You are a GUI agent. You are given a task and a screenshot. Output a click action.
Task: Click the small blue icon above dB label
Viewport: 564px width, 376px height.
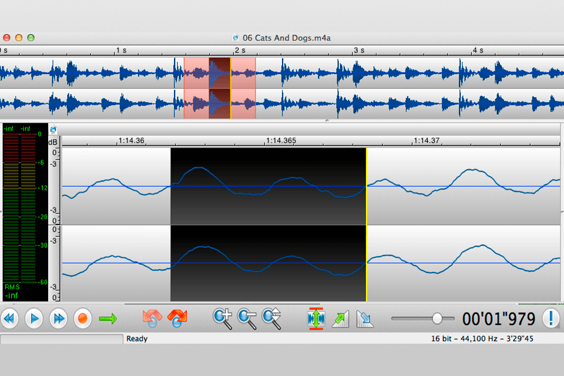click(x=53, y=130)
